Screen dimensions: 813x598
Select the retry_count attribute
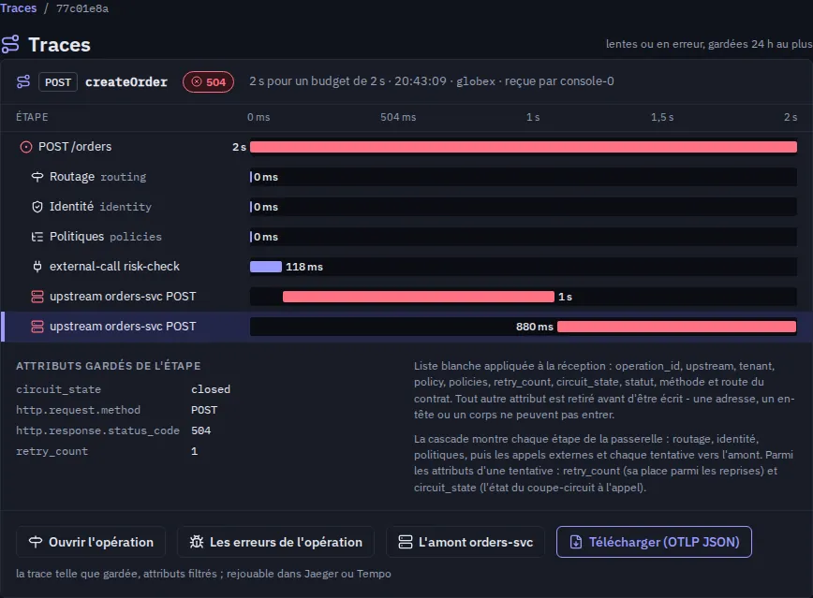52,451
